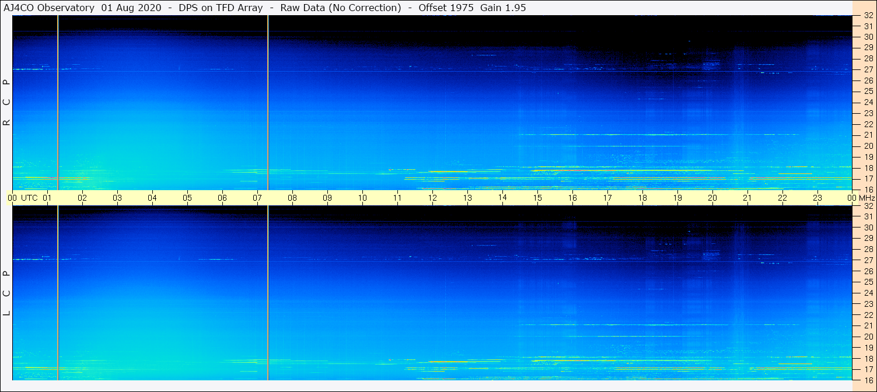Click the 19 hour time axis label

[677, 198]
